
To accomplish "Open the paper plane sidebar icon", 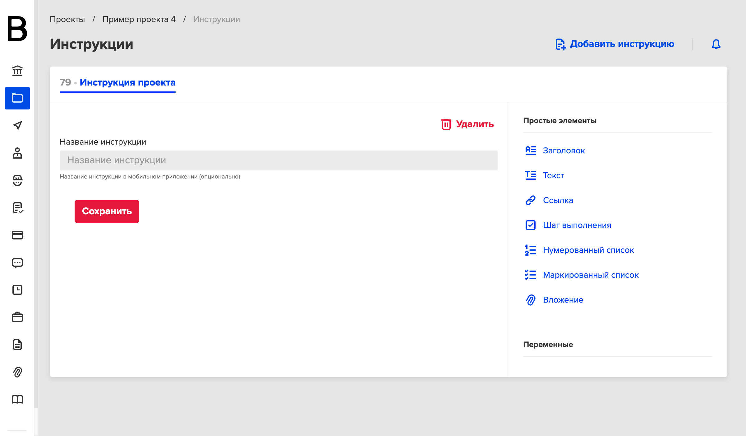I will pos(17,126).
